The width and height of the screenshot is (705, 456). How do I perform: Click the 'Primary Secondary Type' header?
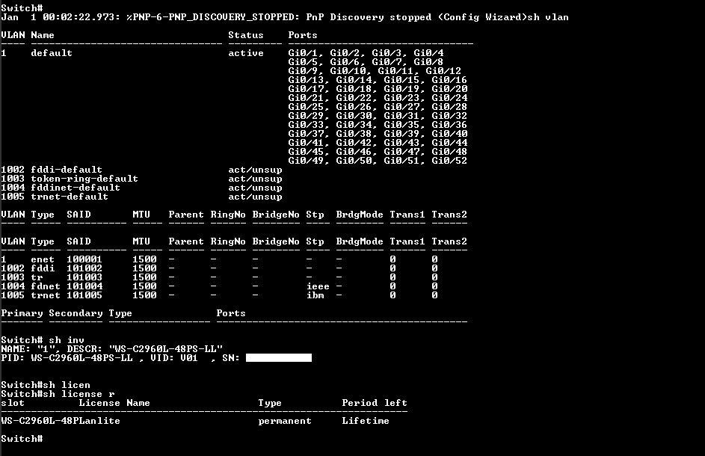(x=67, y=313)
